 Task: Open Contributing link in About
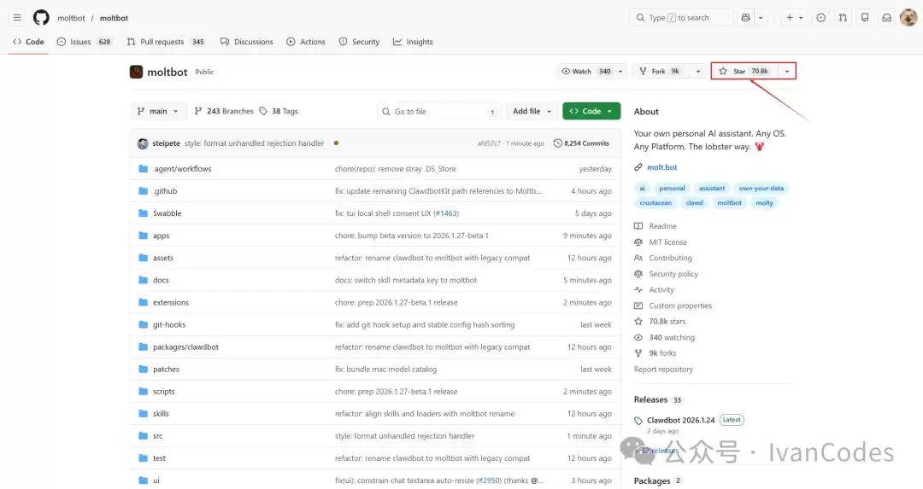pyautogui.click(x=671, y=258)
